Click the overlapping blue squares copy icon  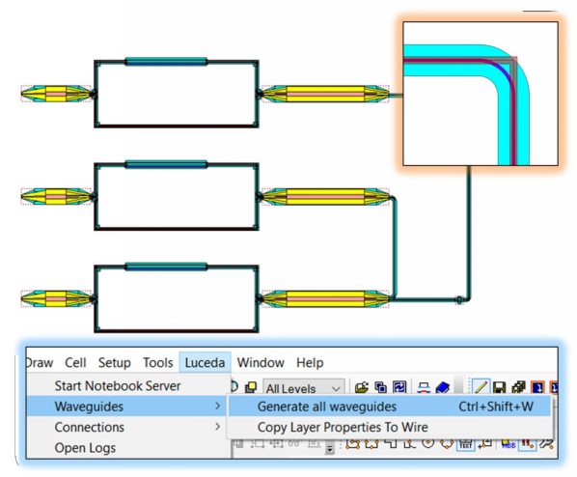point(381,387)
